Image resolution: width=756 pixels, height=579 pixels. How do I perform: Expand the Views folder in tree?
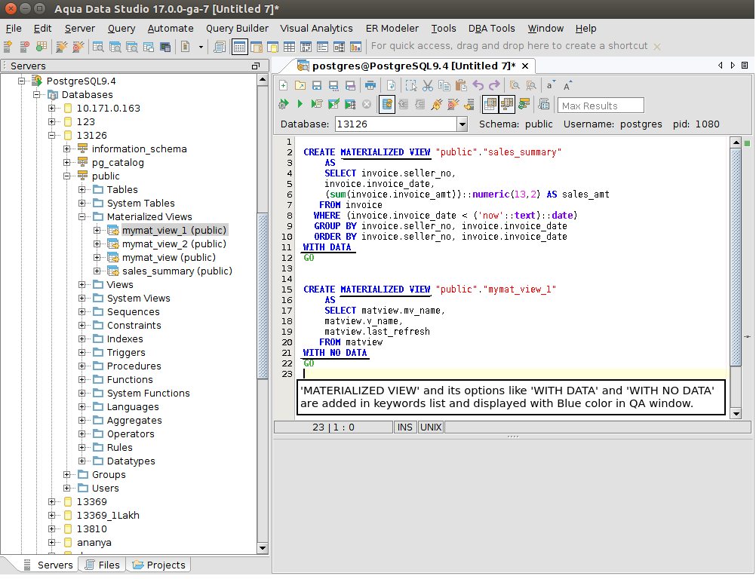[x=82, y=285]
